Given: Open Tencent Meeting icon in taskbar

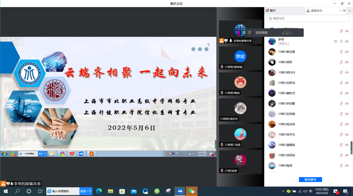Looking at the screenshot, I should coord(180,191).
